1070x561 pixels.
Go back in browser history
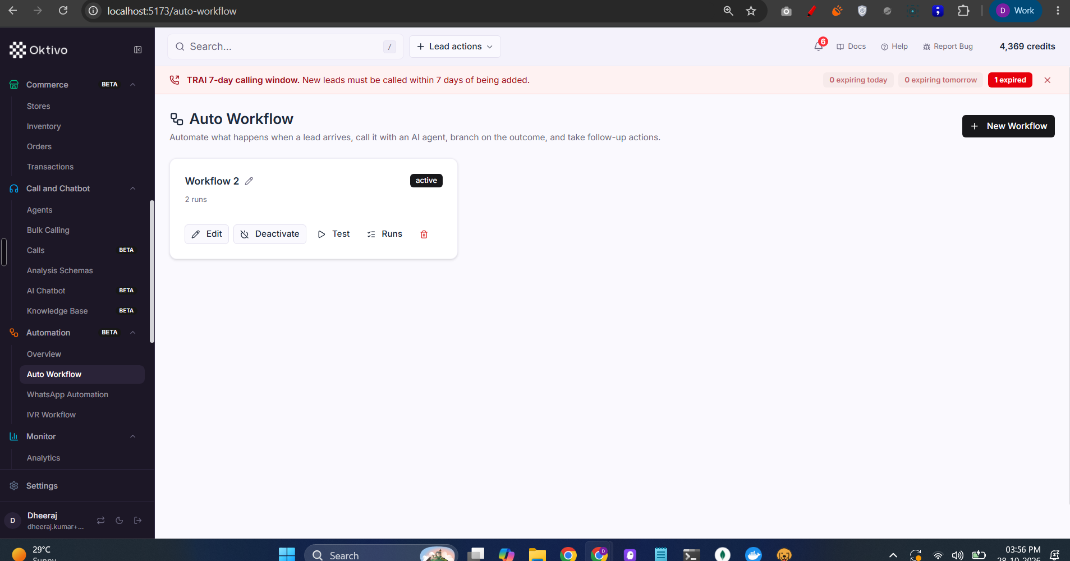tap(13, 11)
